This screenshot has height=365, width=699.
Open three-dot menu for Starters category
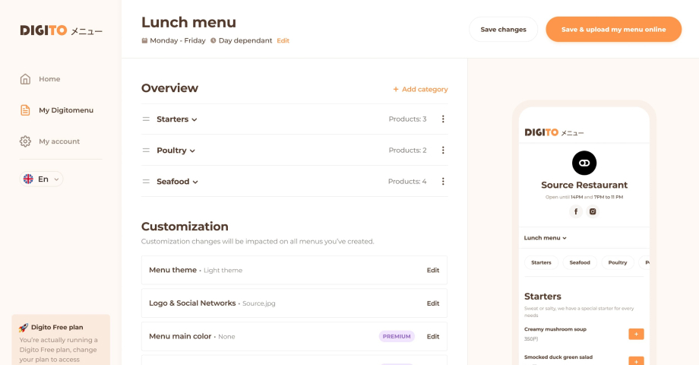tap(443, 119)
